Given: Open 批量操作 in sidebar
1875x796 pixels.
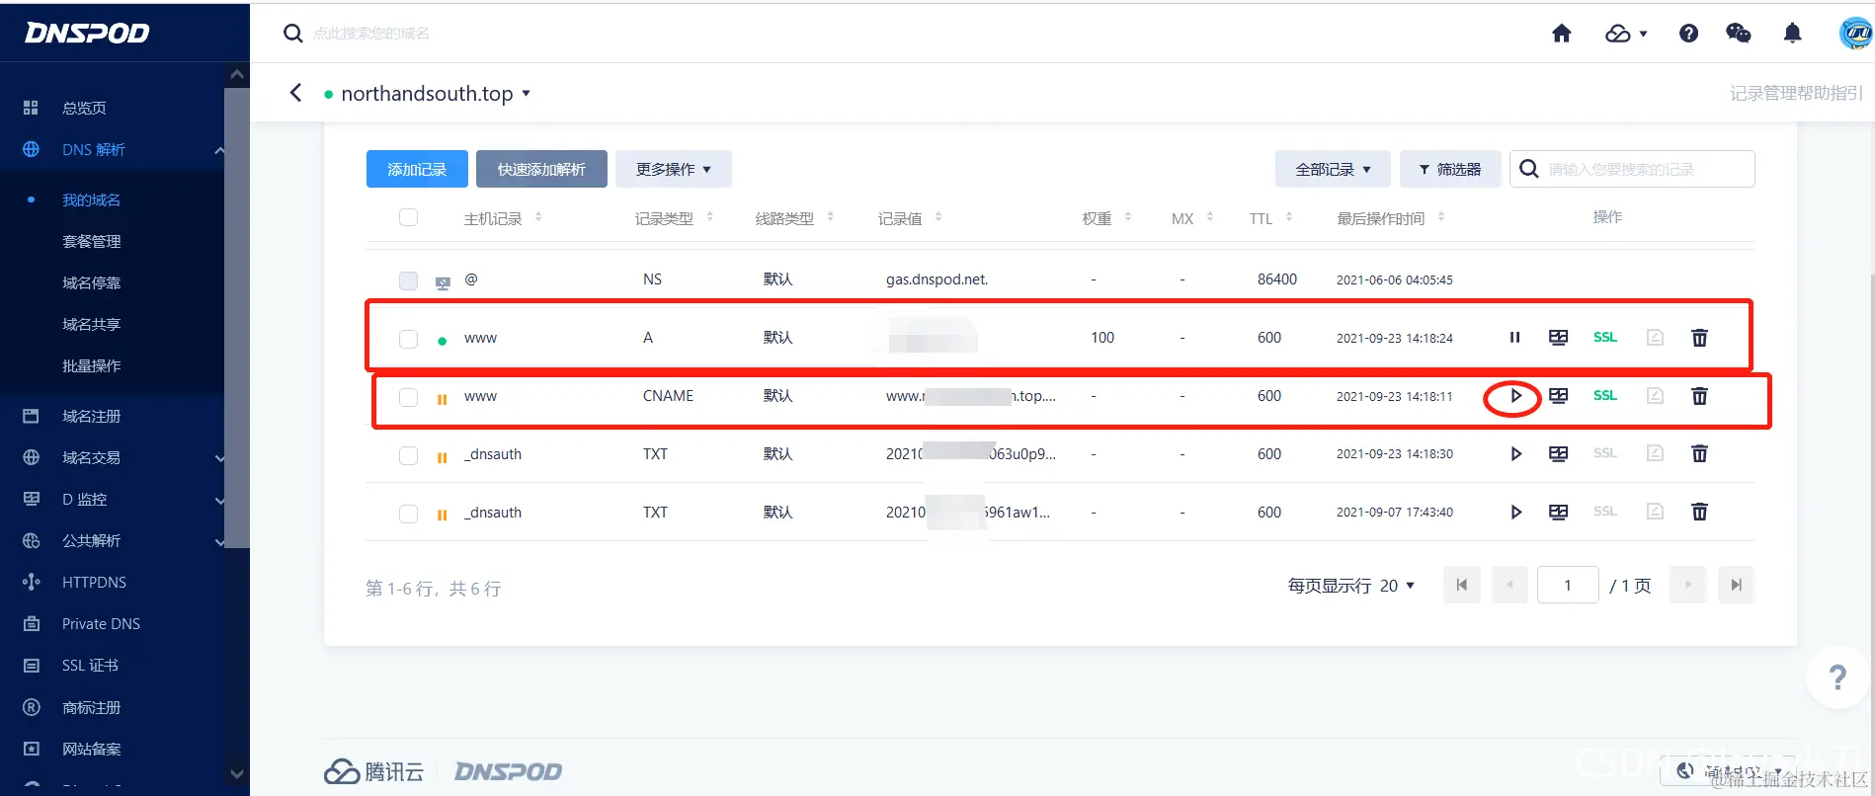Looking at the screenshot, I should (x=91, y=365).
